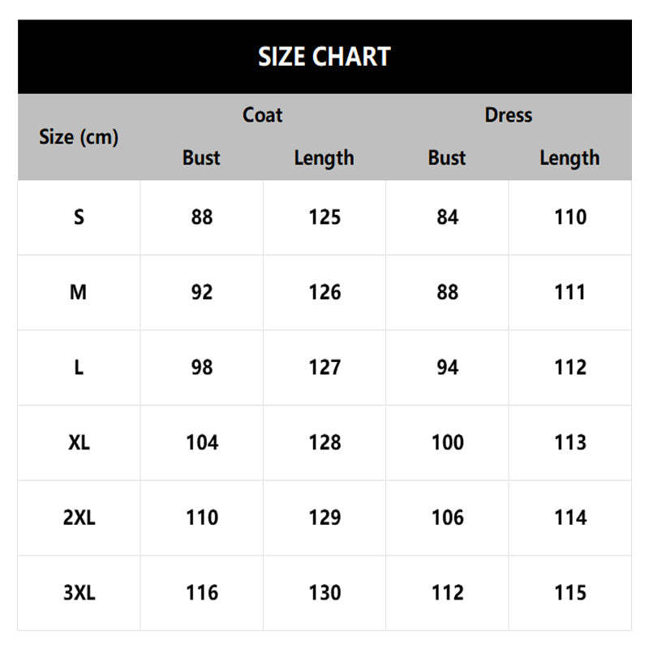Select the S size row label
Viewport: 649px width, 649px height.
(x=79, y=217)
